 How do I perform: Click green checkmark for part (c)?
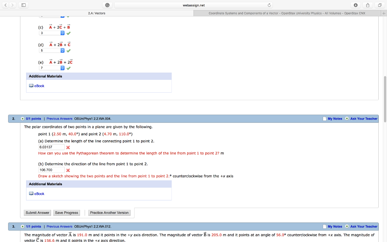[x=68, y=33]
